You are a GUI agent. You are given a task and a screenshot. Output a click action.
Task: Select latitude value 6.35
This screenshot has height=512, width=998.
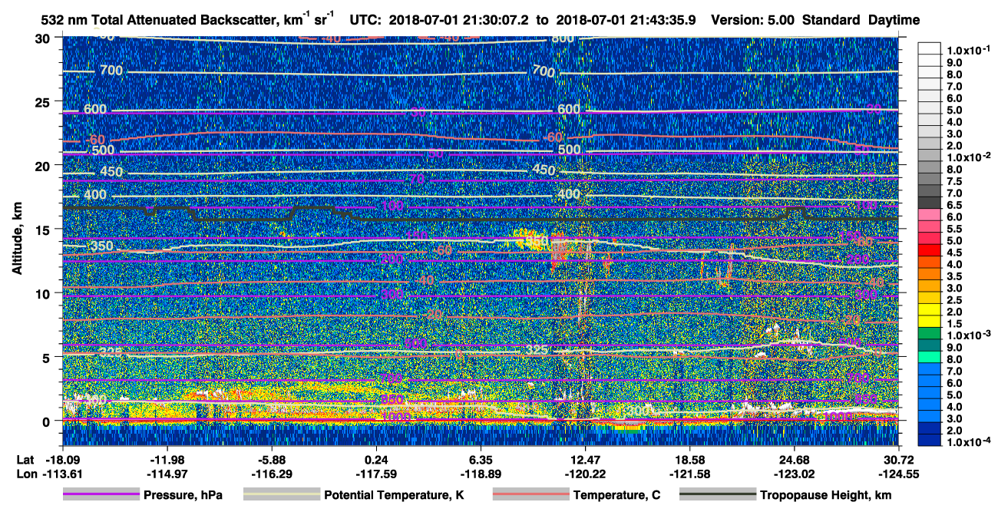(481, 458)
